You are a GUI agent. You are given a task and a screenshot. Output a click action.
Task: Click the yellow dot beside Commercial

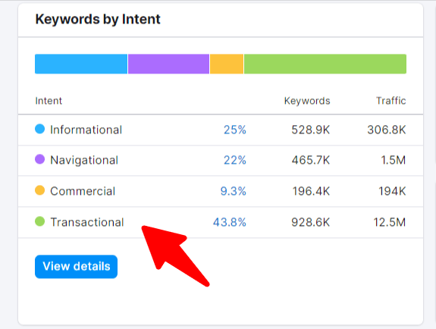39,190
